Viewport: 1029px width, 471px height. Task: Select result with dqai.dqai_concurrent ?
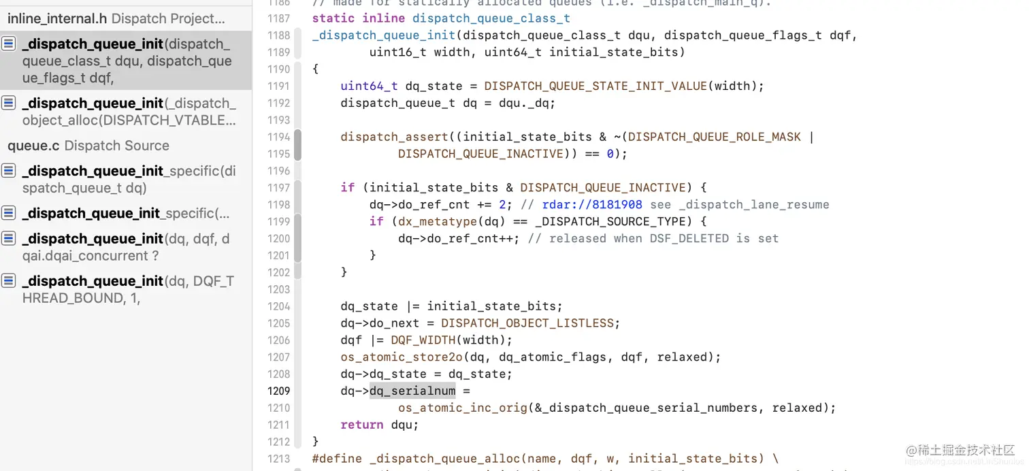[126, 247]
